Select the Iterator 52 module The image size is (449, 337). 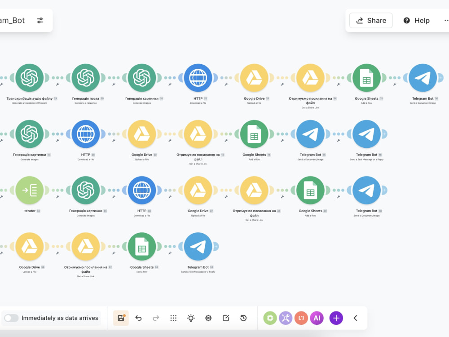point(30,190)
